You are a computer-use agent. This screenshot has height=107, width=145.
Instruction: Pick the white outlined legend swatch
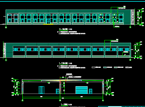(x=93, y=67)
